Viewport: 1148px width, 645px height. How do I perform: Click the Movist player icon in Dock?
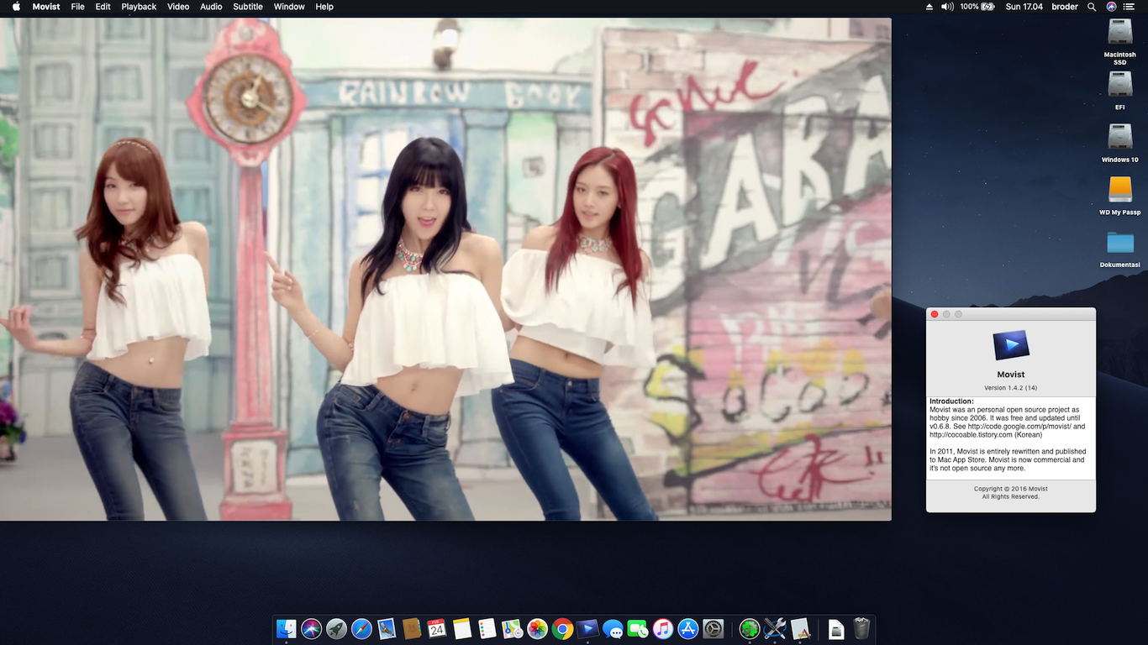[587, 628]
